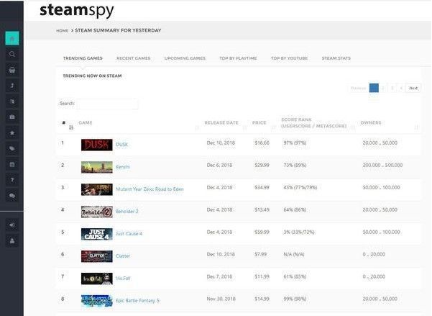
Task: Click the sign-in arrow icon in sidebar
Action: click(12, 225)
